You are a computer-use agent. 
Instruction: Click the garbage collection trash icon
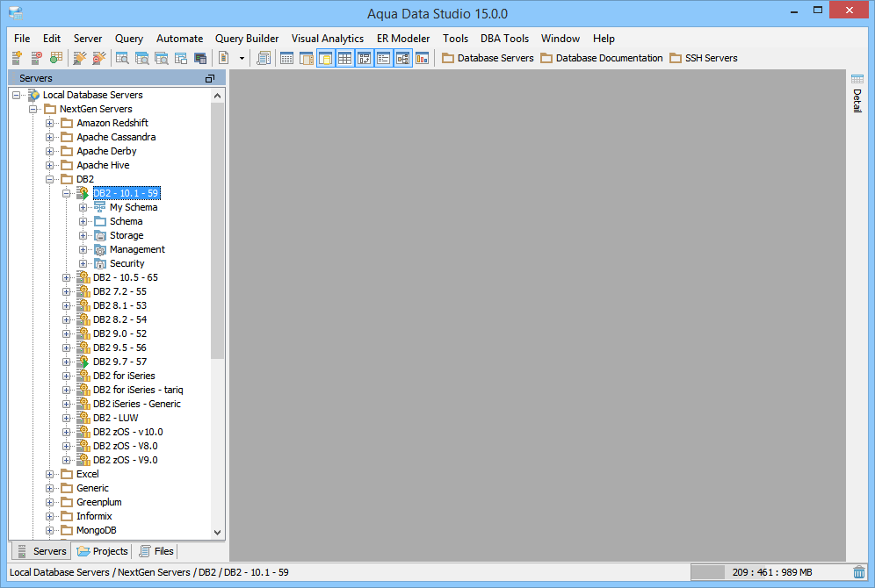coord(859,572)
